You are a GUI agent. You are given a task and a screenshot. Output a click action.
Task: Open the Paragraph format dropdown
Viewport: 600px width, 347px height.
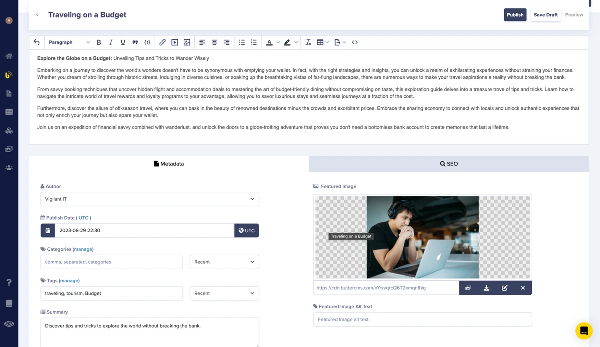[69, 42]
